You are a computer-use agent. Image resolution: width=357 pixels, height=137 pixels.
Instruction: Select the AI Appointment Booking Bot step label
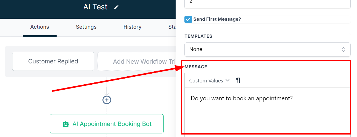click(112, 124)
